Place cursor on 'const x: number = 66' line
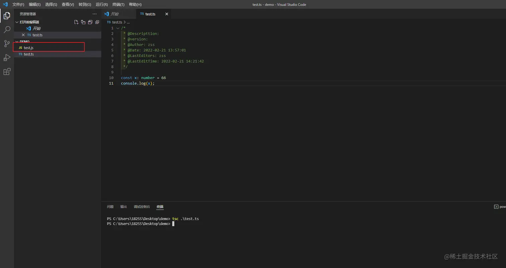The image size is (506, 268). pyautogui.click(x=143, y=78)
